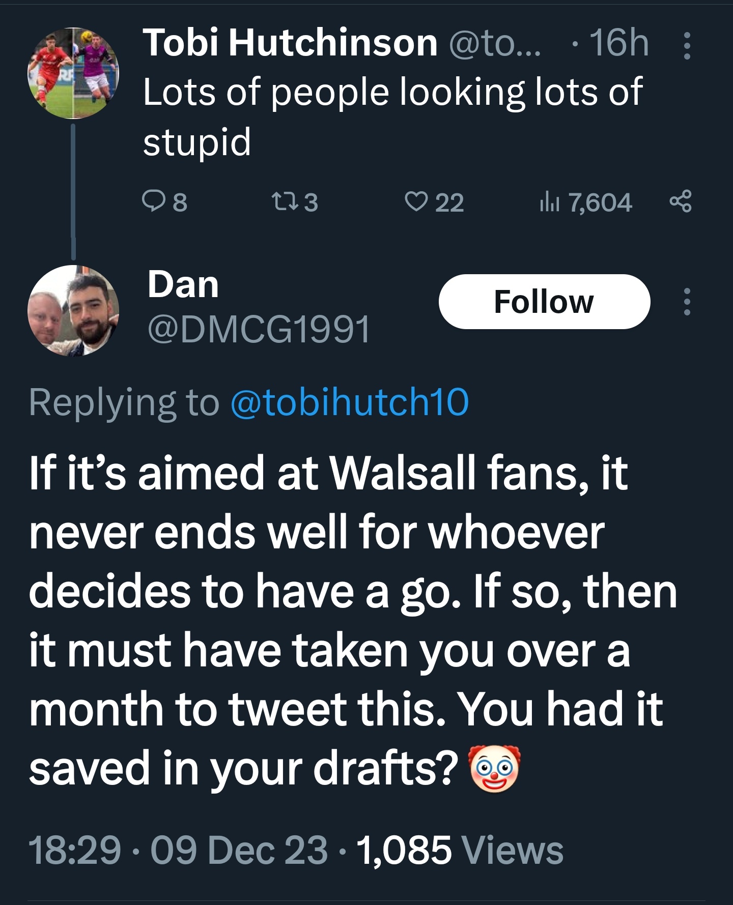Open the @tobihutch10 mention link
Viewport: 733px width, 905px height.
click(350, 402)
